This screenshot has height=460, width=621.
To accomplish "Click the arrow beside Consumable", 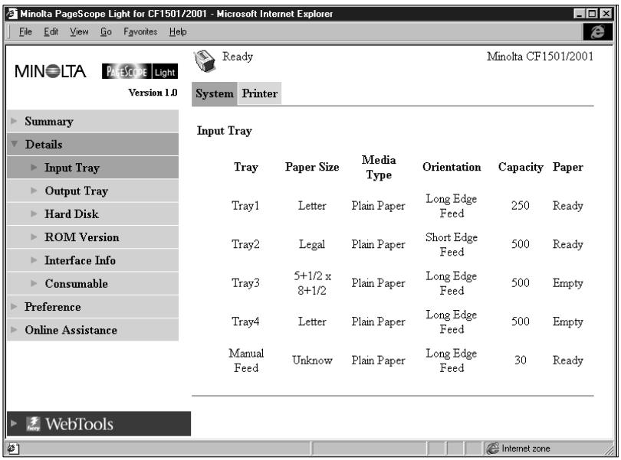I will (34, 283).
